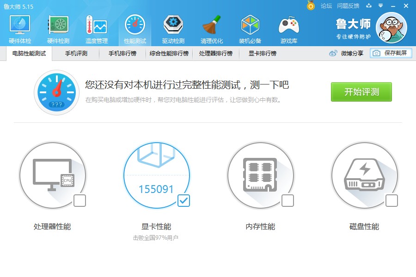This screenshot has height=277, width=416.
Task: Click the 鲁大师 5.15 title text
Action: (18, 6)
